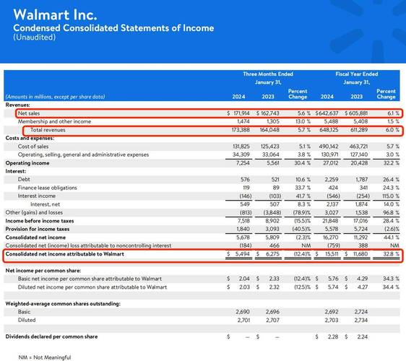Click the total revenues value 648,125

pyautogui.click(x=329, y=130)
